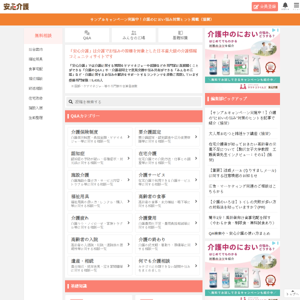
Task: Click the 基礎知識 book icon
Action: [x=180, y=32]
